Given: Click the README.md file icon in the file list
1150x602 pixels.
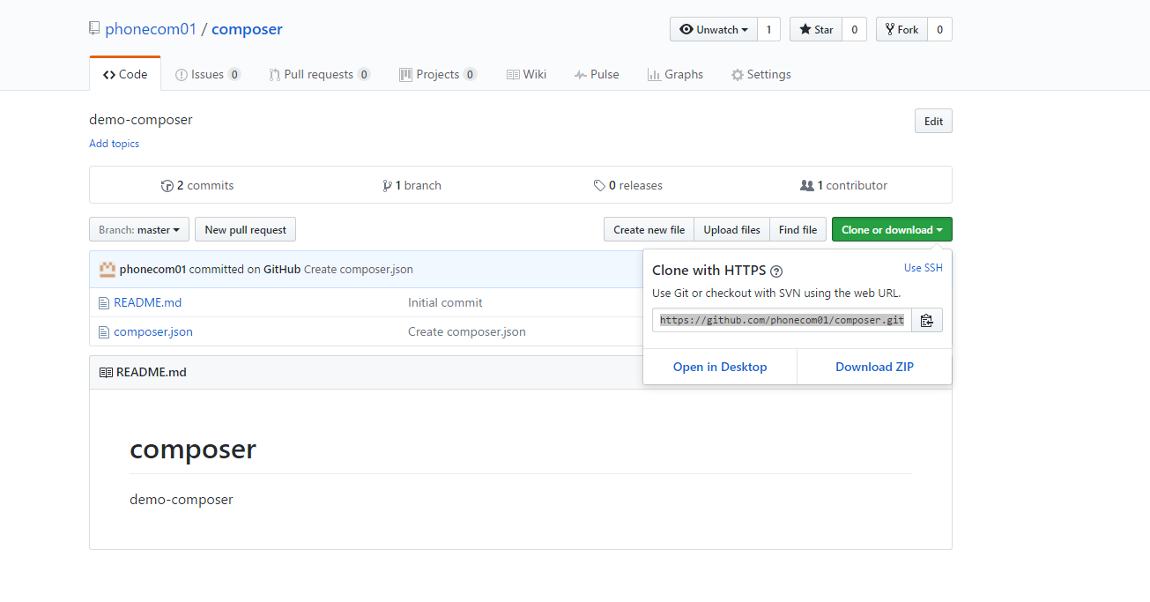Looking at the screenshot, I should [104, 302].
